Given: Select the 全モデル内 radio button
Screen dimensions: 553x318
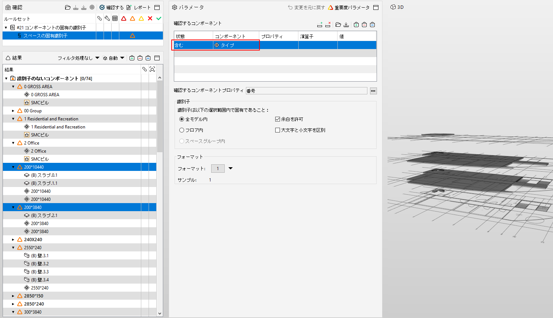Looking at the screenshot, I should coord(182,119).
